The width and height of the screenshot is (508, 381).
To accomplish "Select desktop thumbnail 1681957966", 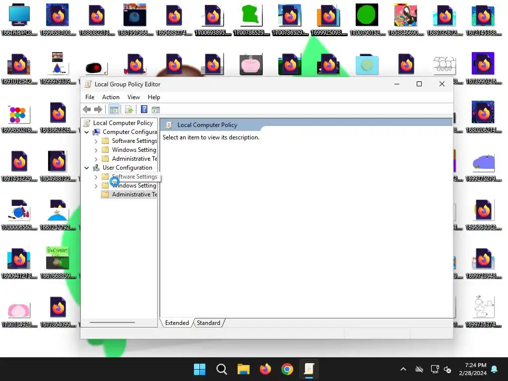I will click(135, 19).
